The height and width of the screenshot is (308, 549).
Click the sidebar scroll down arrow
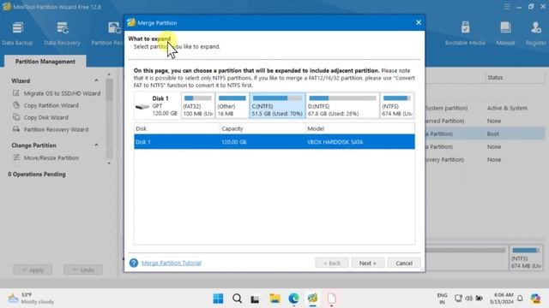pos(109,163)
